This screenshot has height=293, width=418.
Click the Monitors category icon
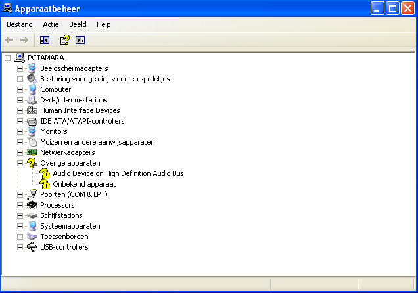[32, 131]
